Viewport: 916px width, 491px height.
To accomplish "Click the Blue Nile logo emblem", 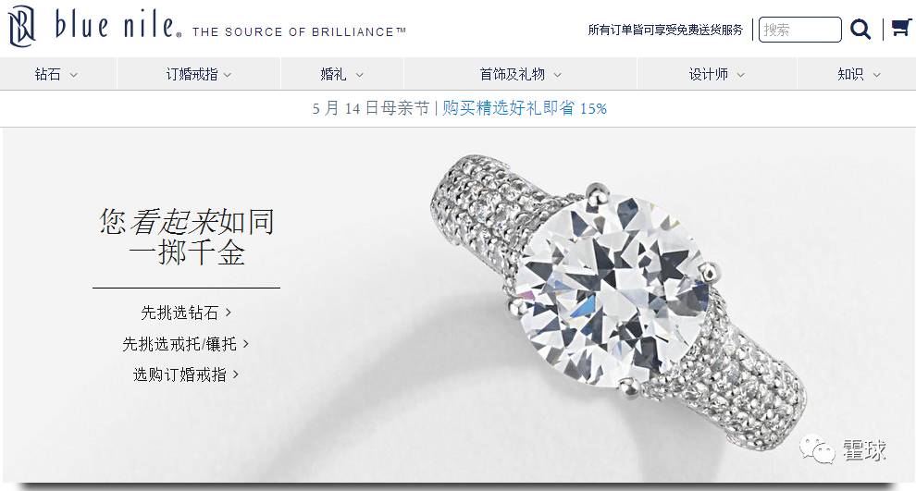I will click(x=22, y=26).
